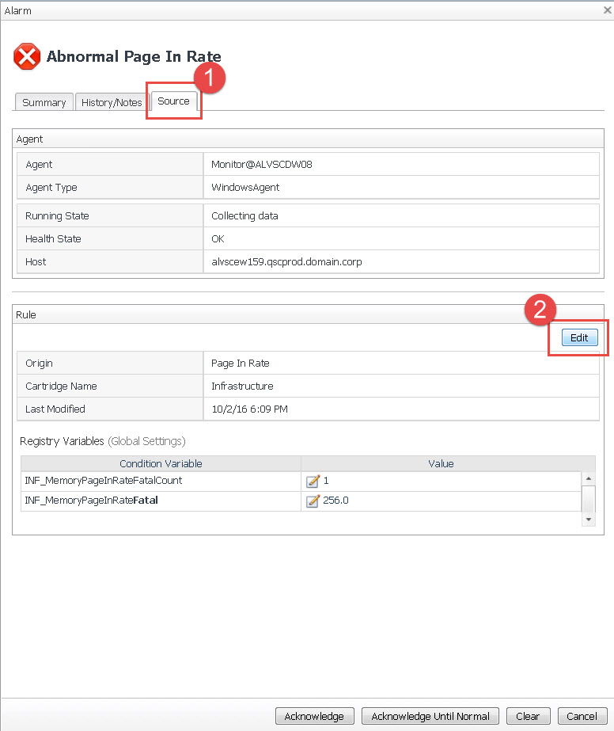Switch to the Summary tab

44,102
